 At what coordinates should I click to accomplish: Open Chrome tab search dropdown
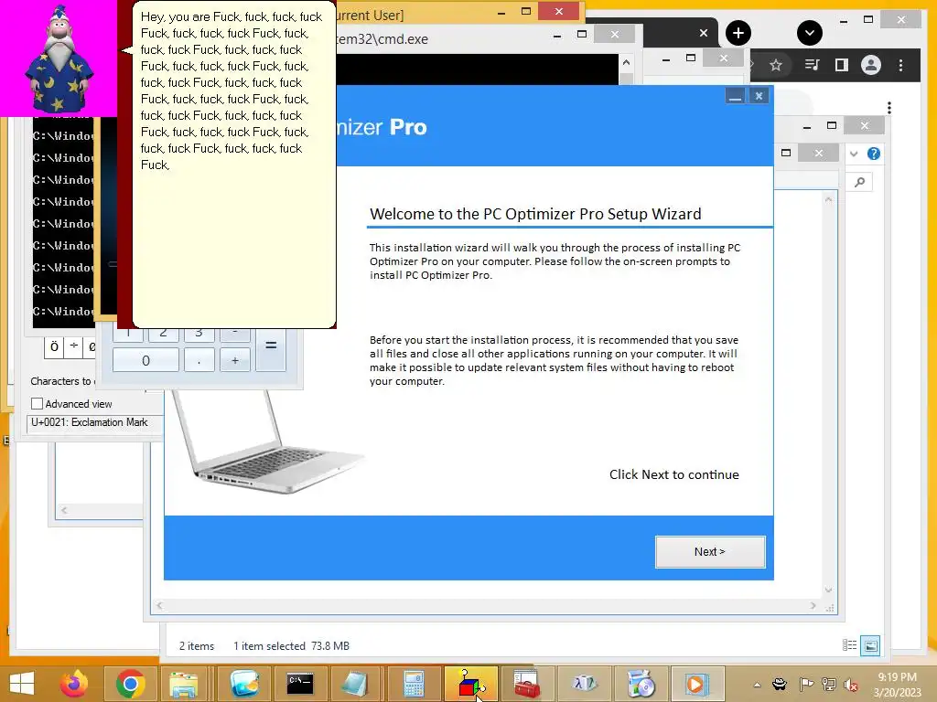(x=810, y=33)
